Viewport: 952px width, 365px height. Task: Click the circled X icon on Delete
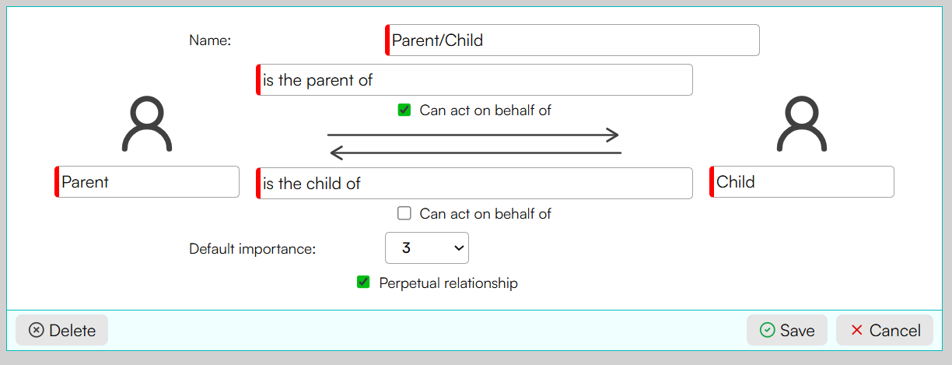point(37,330)
